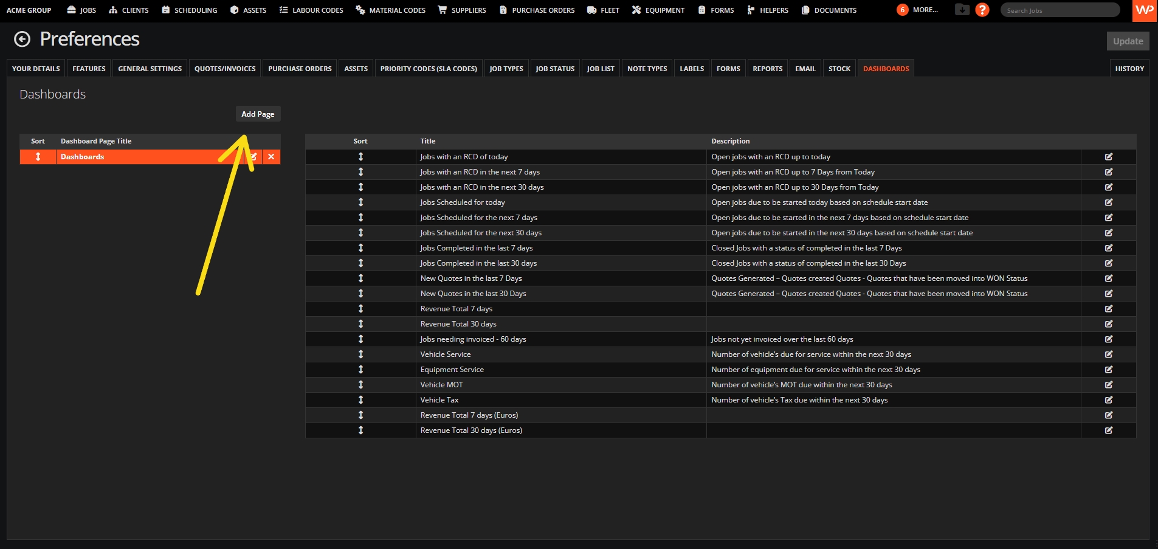Click sort arrow for Equipment Service row
Screen dimensions: 1158x549
click(360, 370)
